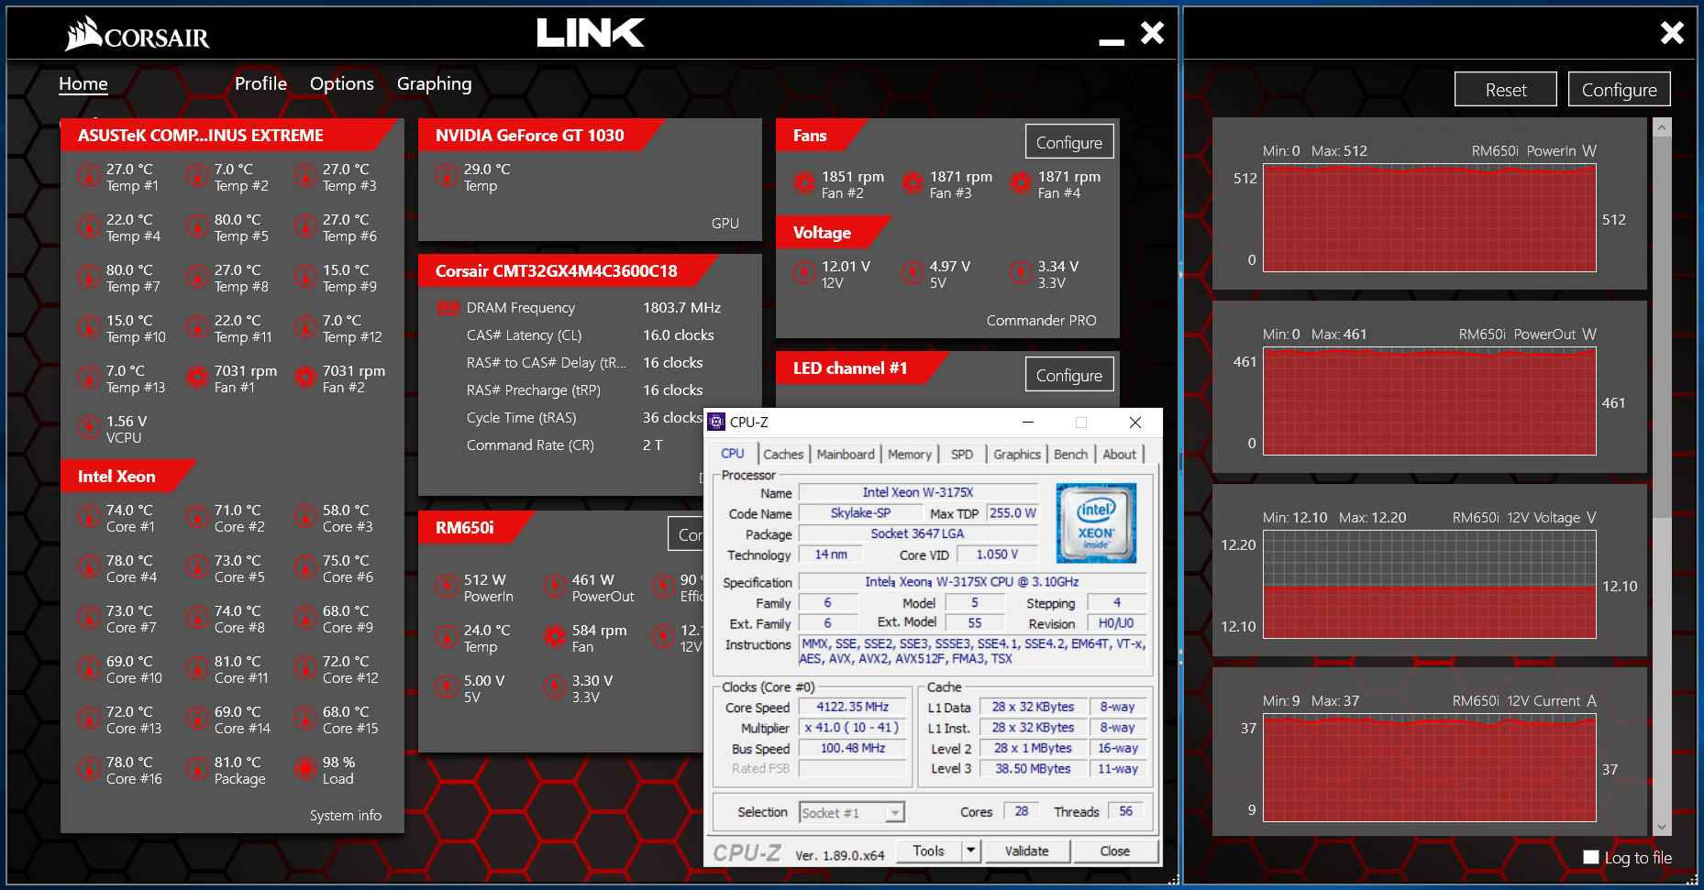Click the Temp #5 80.0 °C sensor icon
Image resolution: width=1704 pixels, height=890 pixels.
point(197,225)
